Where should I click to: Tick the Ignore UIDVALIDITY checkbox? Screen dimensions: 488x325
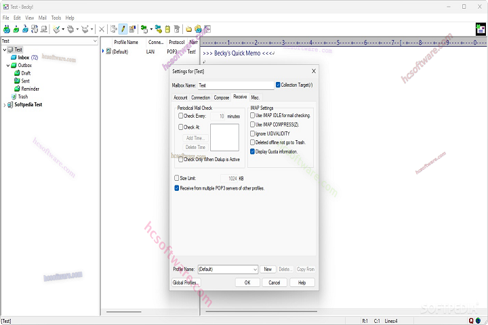[252, 133]
